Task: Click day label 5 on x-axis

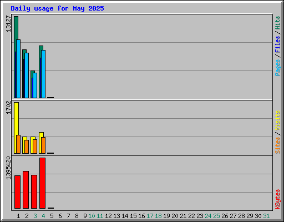Action: point(52,216)
